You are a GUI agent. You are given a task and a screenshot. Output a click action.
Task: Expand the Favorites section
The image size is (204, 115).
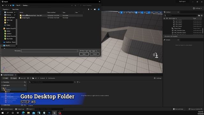point(2,82)
